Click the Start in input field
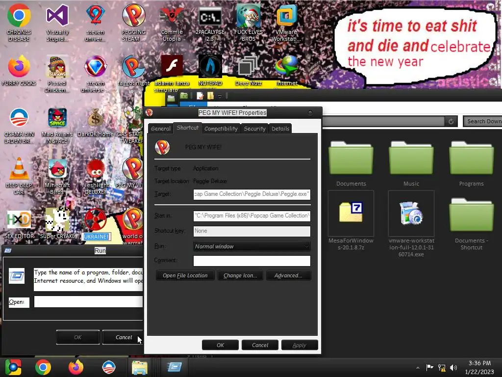The width and height of the screenshot is (502, 377). [x=251, y=216]
